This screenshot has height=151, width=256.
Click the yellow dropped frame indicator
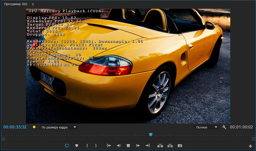[x=34, y=127]
